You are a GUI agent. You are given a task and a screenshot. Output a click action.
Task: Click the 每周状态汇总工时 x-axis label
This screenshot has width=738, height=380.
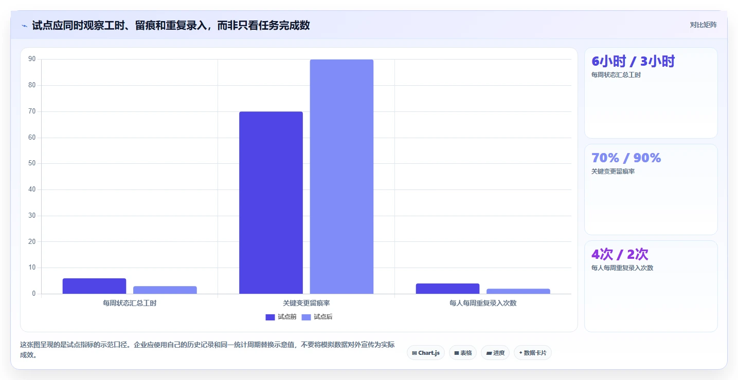pos(130,303)
